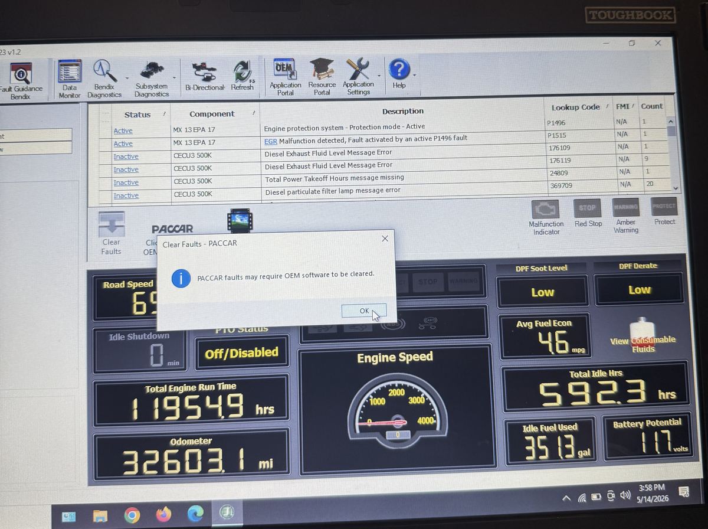Open the Help icon
The width and height of the screenshot is (708, 529).
point(399,75)
